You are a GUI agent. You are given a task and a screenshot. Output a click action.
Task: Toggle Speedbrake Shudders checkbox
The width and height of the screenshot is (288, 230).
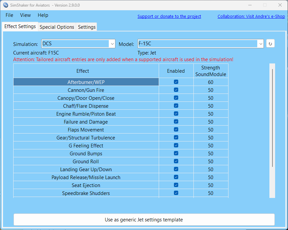coord(176,193)
